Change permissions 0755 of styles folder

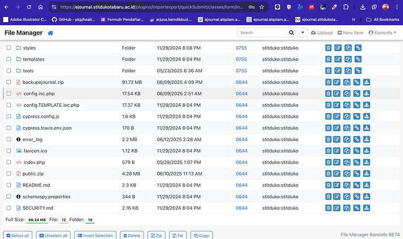[241, 48]
